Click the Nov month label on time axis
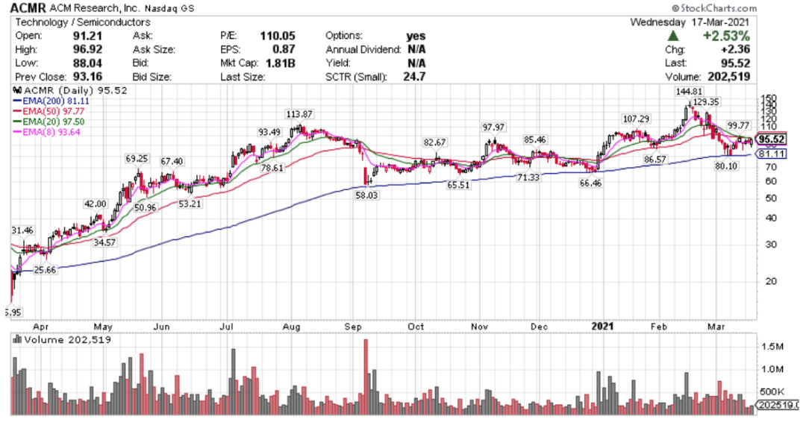Screen dimensions: 806x428 tap(480, 327)
